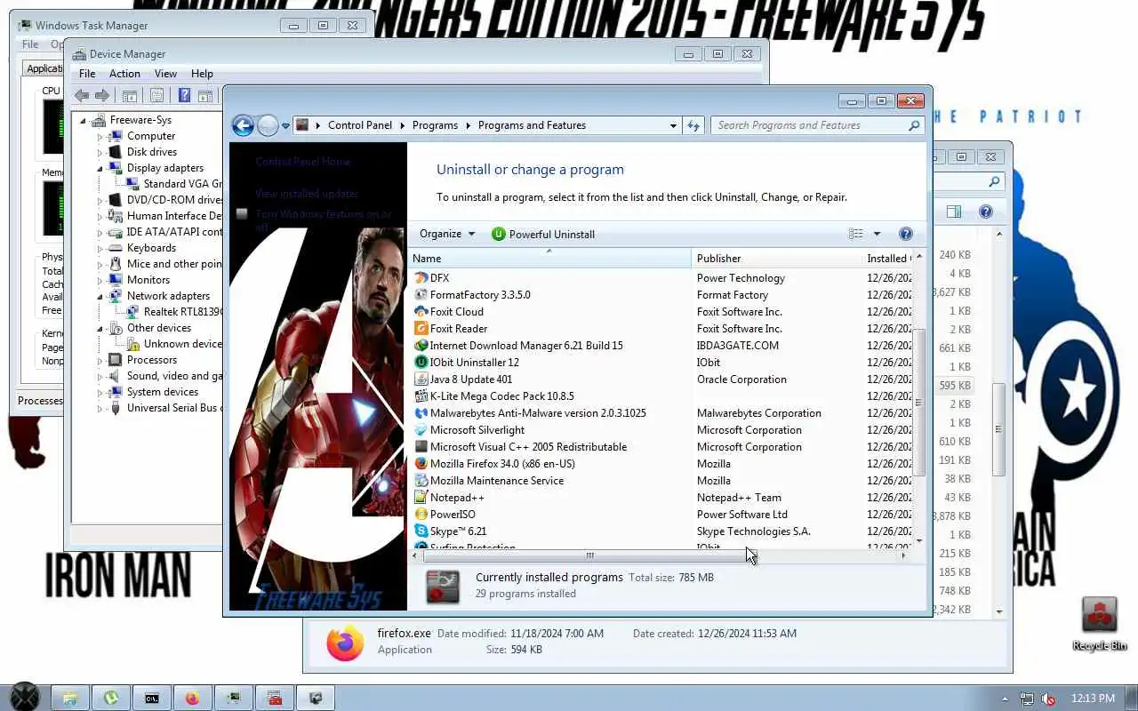Select the Malwarebytes Anti-Malware icon
The width and height of the screenshot is (1138, 711).
coord(421,413)
